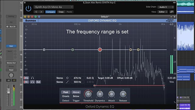Click the 676 Hz frequency field
The image size is (195, 110).
pos(77,78)
